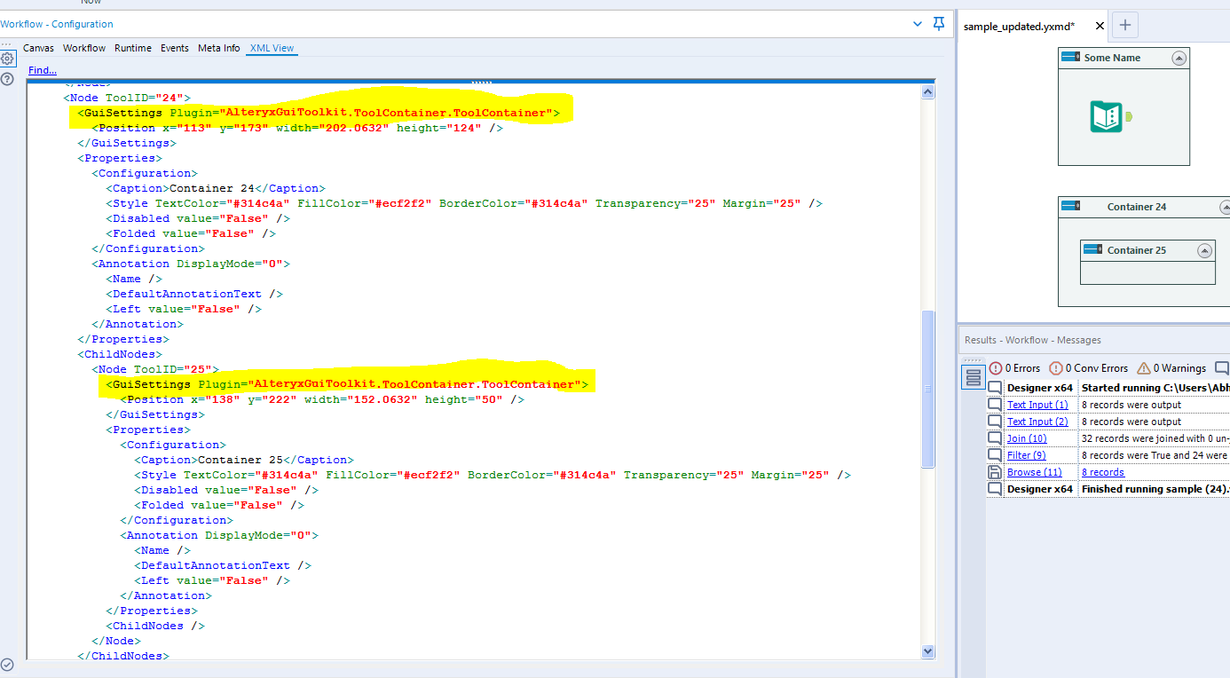Switch to the Runtime tab

[133, 48]
